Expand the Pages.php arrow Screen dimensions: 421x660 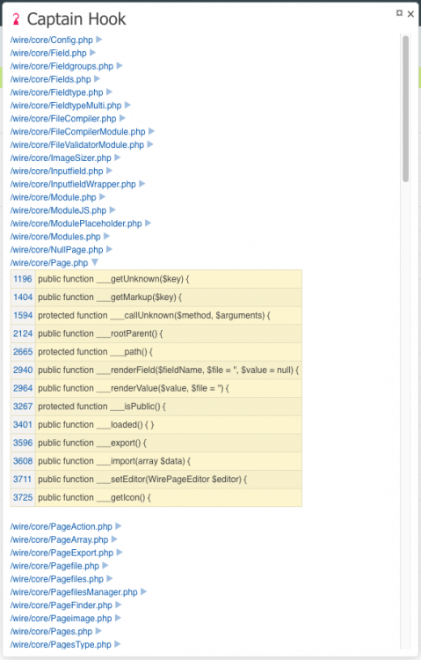98,631
